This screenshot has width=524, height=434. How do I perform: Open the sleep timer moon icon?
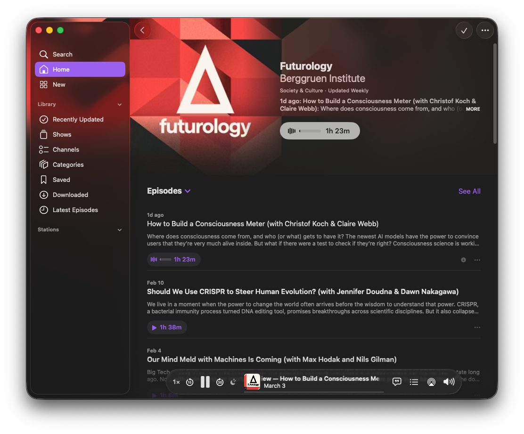click(233, 382)
